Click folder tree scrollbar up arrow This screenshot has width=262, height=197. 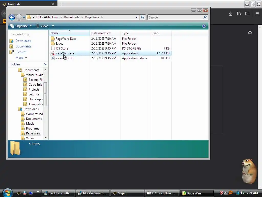[46, 70]
